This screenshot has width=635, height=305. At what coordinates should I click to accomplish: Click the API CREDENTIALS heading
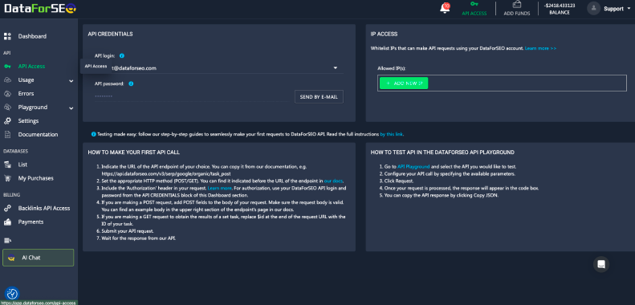point(110,34)
